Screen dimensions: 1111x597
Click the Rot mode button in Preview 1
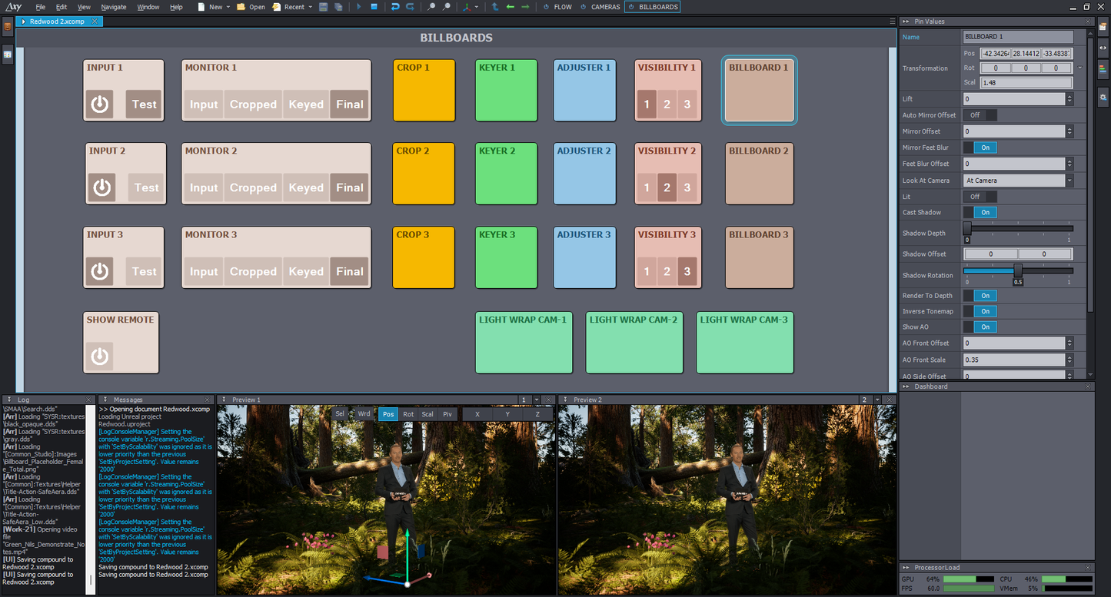408,414
